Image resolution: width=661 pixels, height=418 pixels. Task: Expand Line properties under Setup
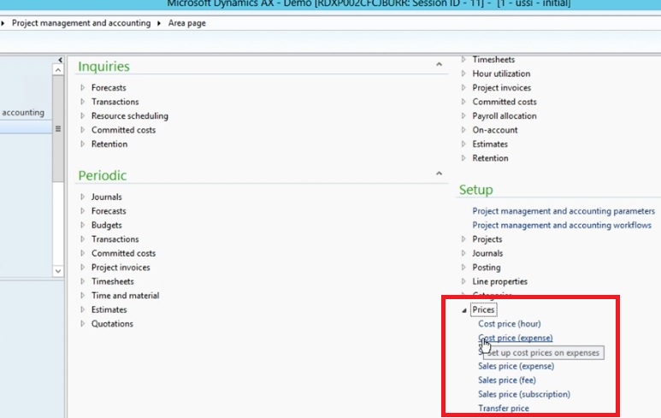coord(463,281)
